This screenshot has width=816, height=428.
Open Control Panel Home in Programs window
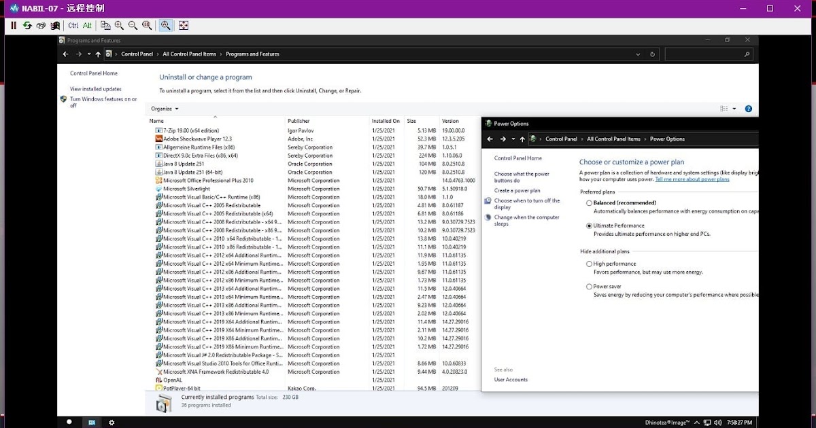coord(94,73)
